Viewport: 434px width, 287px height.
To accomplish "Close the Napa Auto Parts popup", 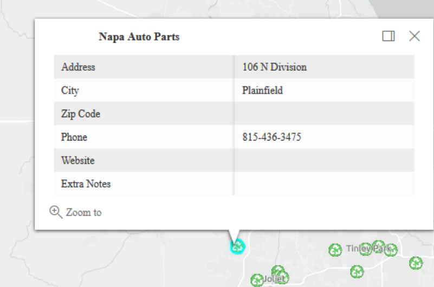I will coord(414,36).
